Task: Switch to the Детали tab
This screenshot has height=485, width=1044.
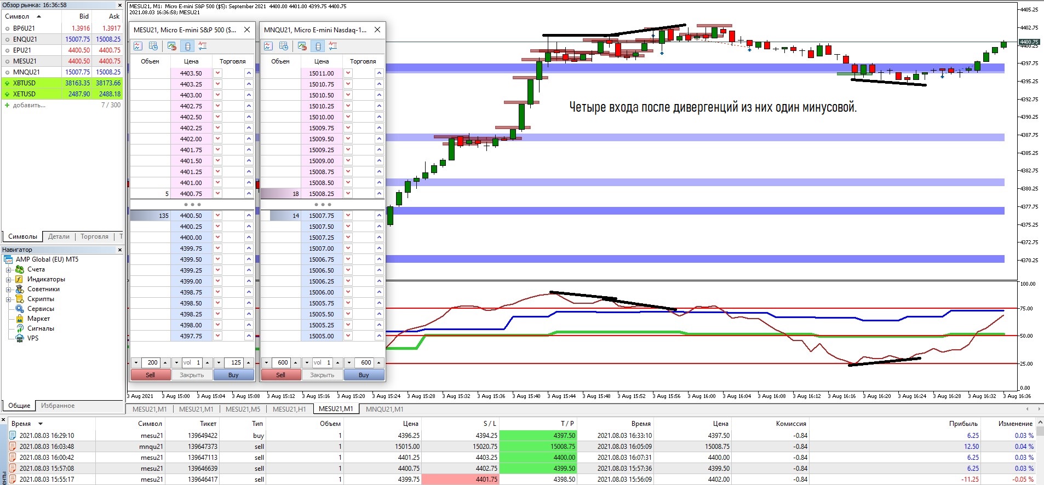Action: click(59, 236)
